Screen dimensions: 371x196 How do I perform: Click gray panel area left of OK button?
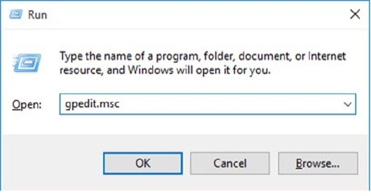tap(54, 163)
